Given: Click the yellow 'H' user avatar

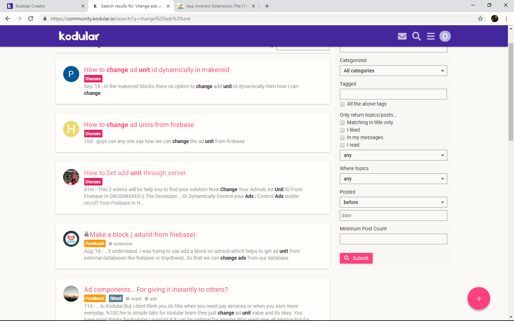Looking at the screenshot, I should point(71,129).
